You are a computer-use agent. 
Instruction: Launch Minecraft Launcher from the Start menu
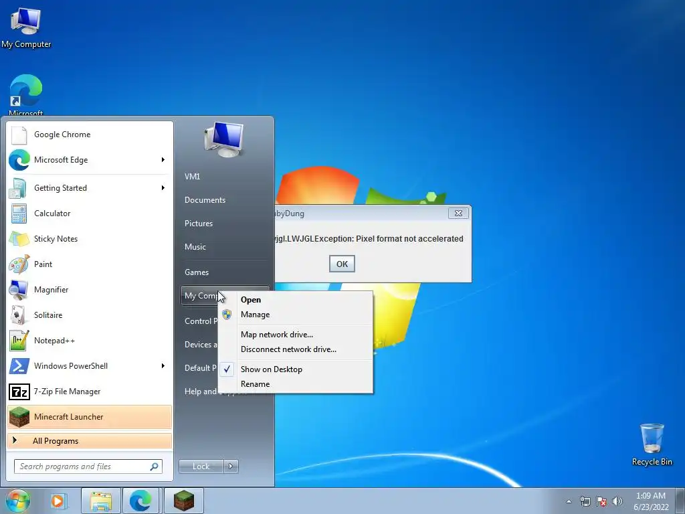90,416
